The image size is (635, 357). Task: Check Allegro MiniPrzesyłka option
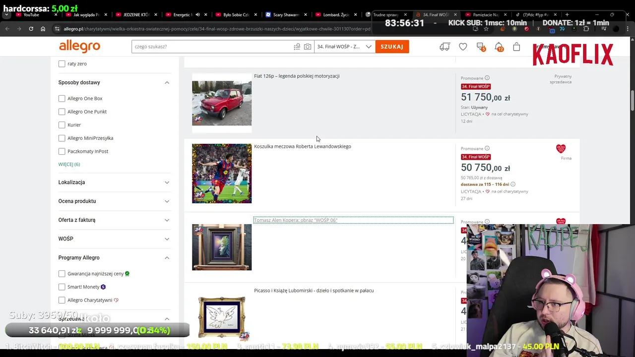coord(62,138)
